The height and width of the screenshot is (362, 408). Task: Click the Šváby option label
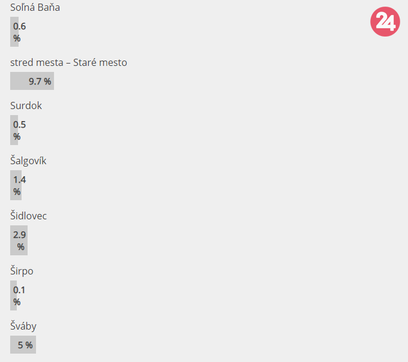(23, 326)
